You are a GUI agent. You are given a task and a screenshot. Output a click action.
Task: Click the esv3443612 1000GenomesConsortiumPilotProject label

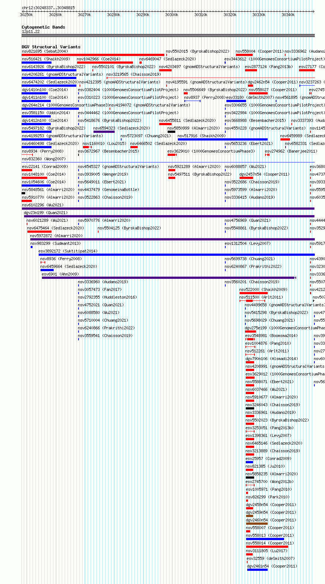coord(275,59)
